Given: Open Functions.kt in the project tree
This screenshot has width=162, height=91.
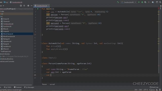Looking at the screenshot, I should pos(7,26).
